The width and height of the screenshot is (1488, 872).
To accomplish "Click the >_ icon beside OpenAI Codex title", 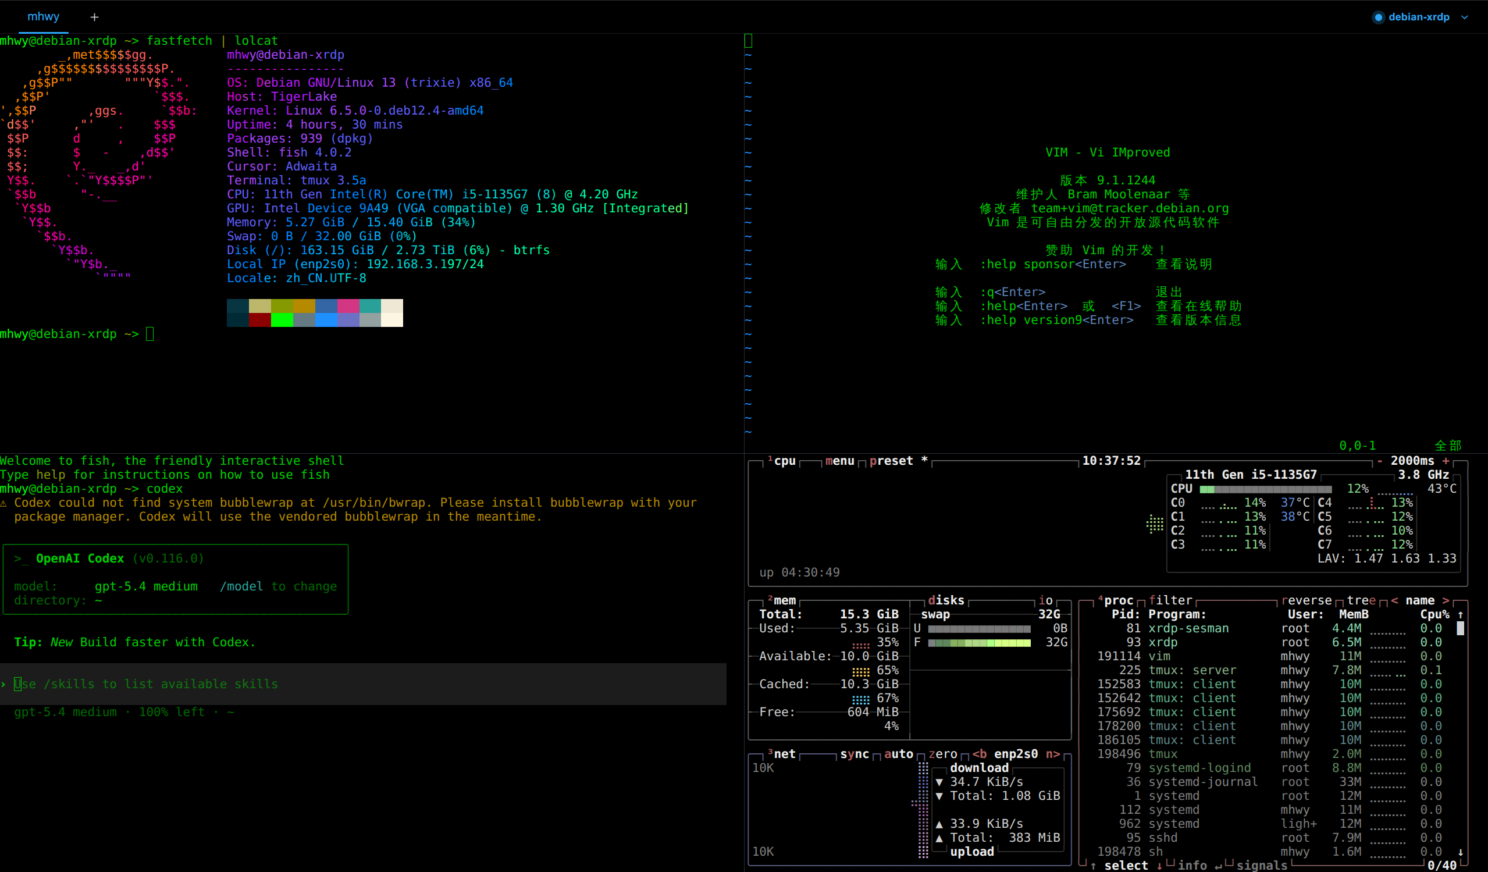I will click(x=22, y=558).
